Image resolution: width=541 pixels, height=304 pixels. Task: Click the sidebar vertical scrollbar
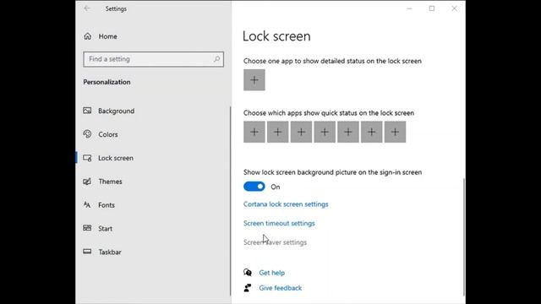231,201
